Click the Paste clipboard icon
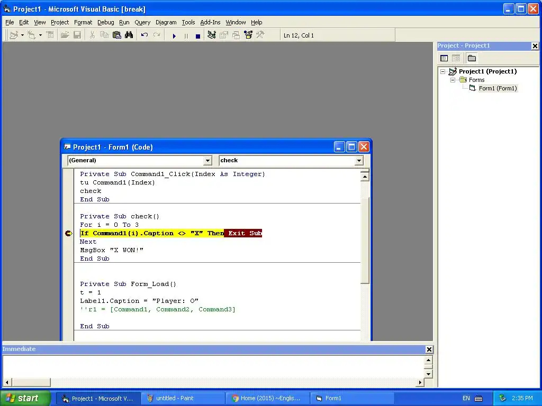 pyautogui.click(x=117, y=35)
